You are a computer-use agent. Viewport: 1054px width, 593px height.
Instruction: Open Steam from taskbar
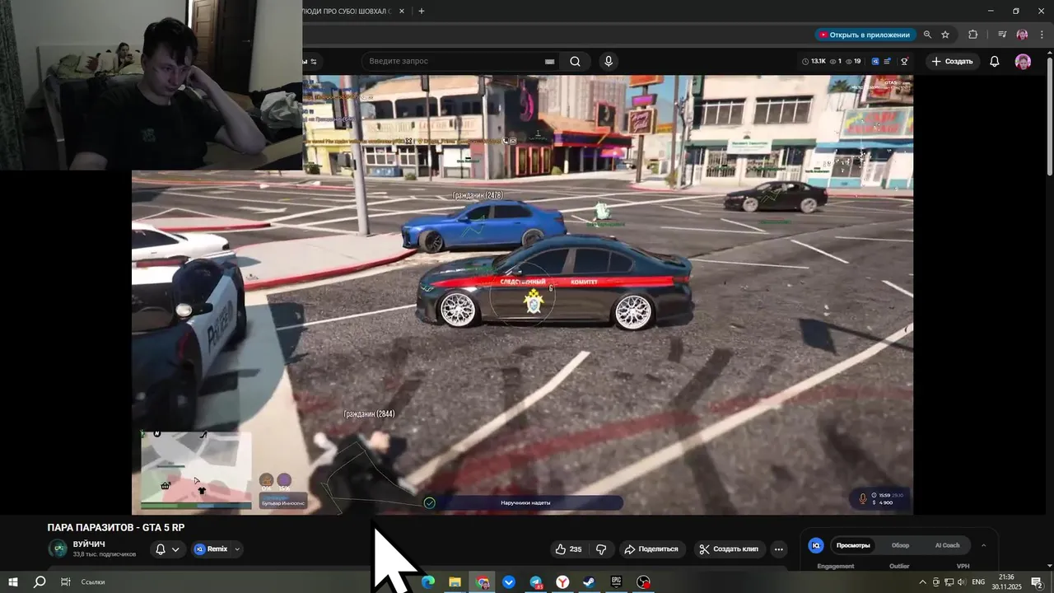point(590,582)
